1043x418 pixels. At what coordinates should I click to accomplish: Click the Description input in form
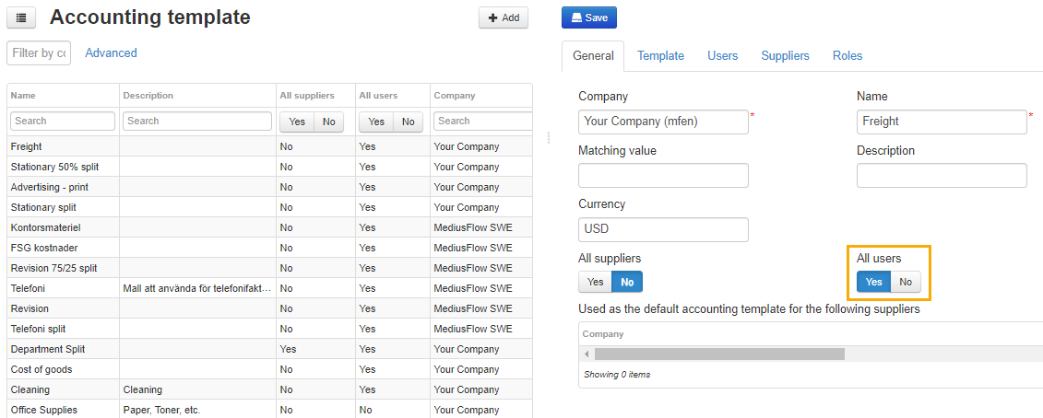(942, 176)
